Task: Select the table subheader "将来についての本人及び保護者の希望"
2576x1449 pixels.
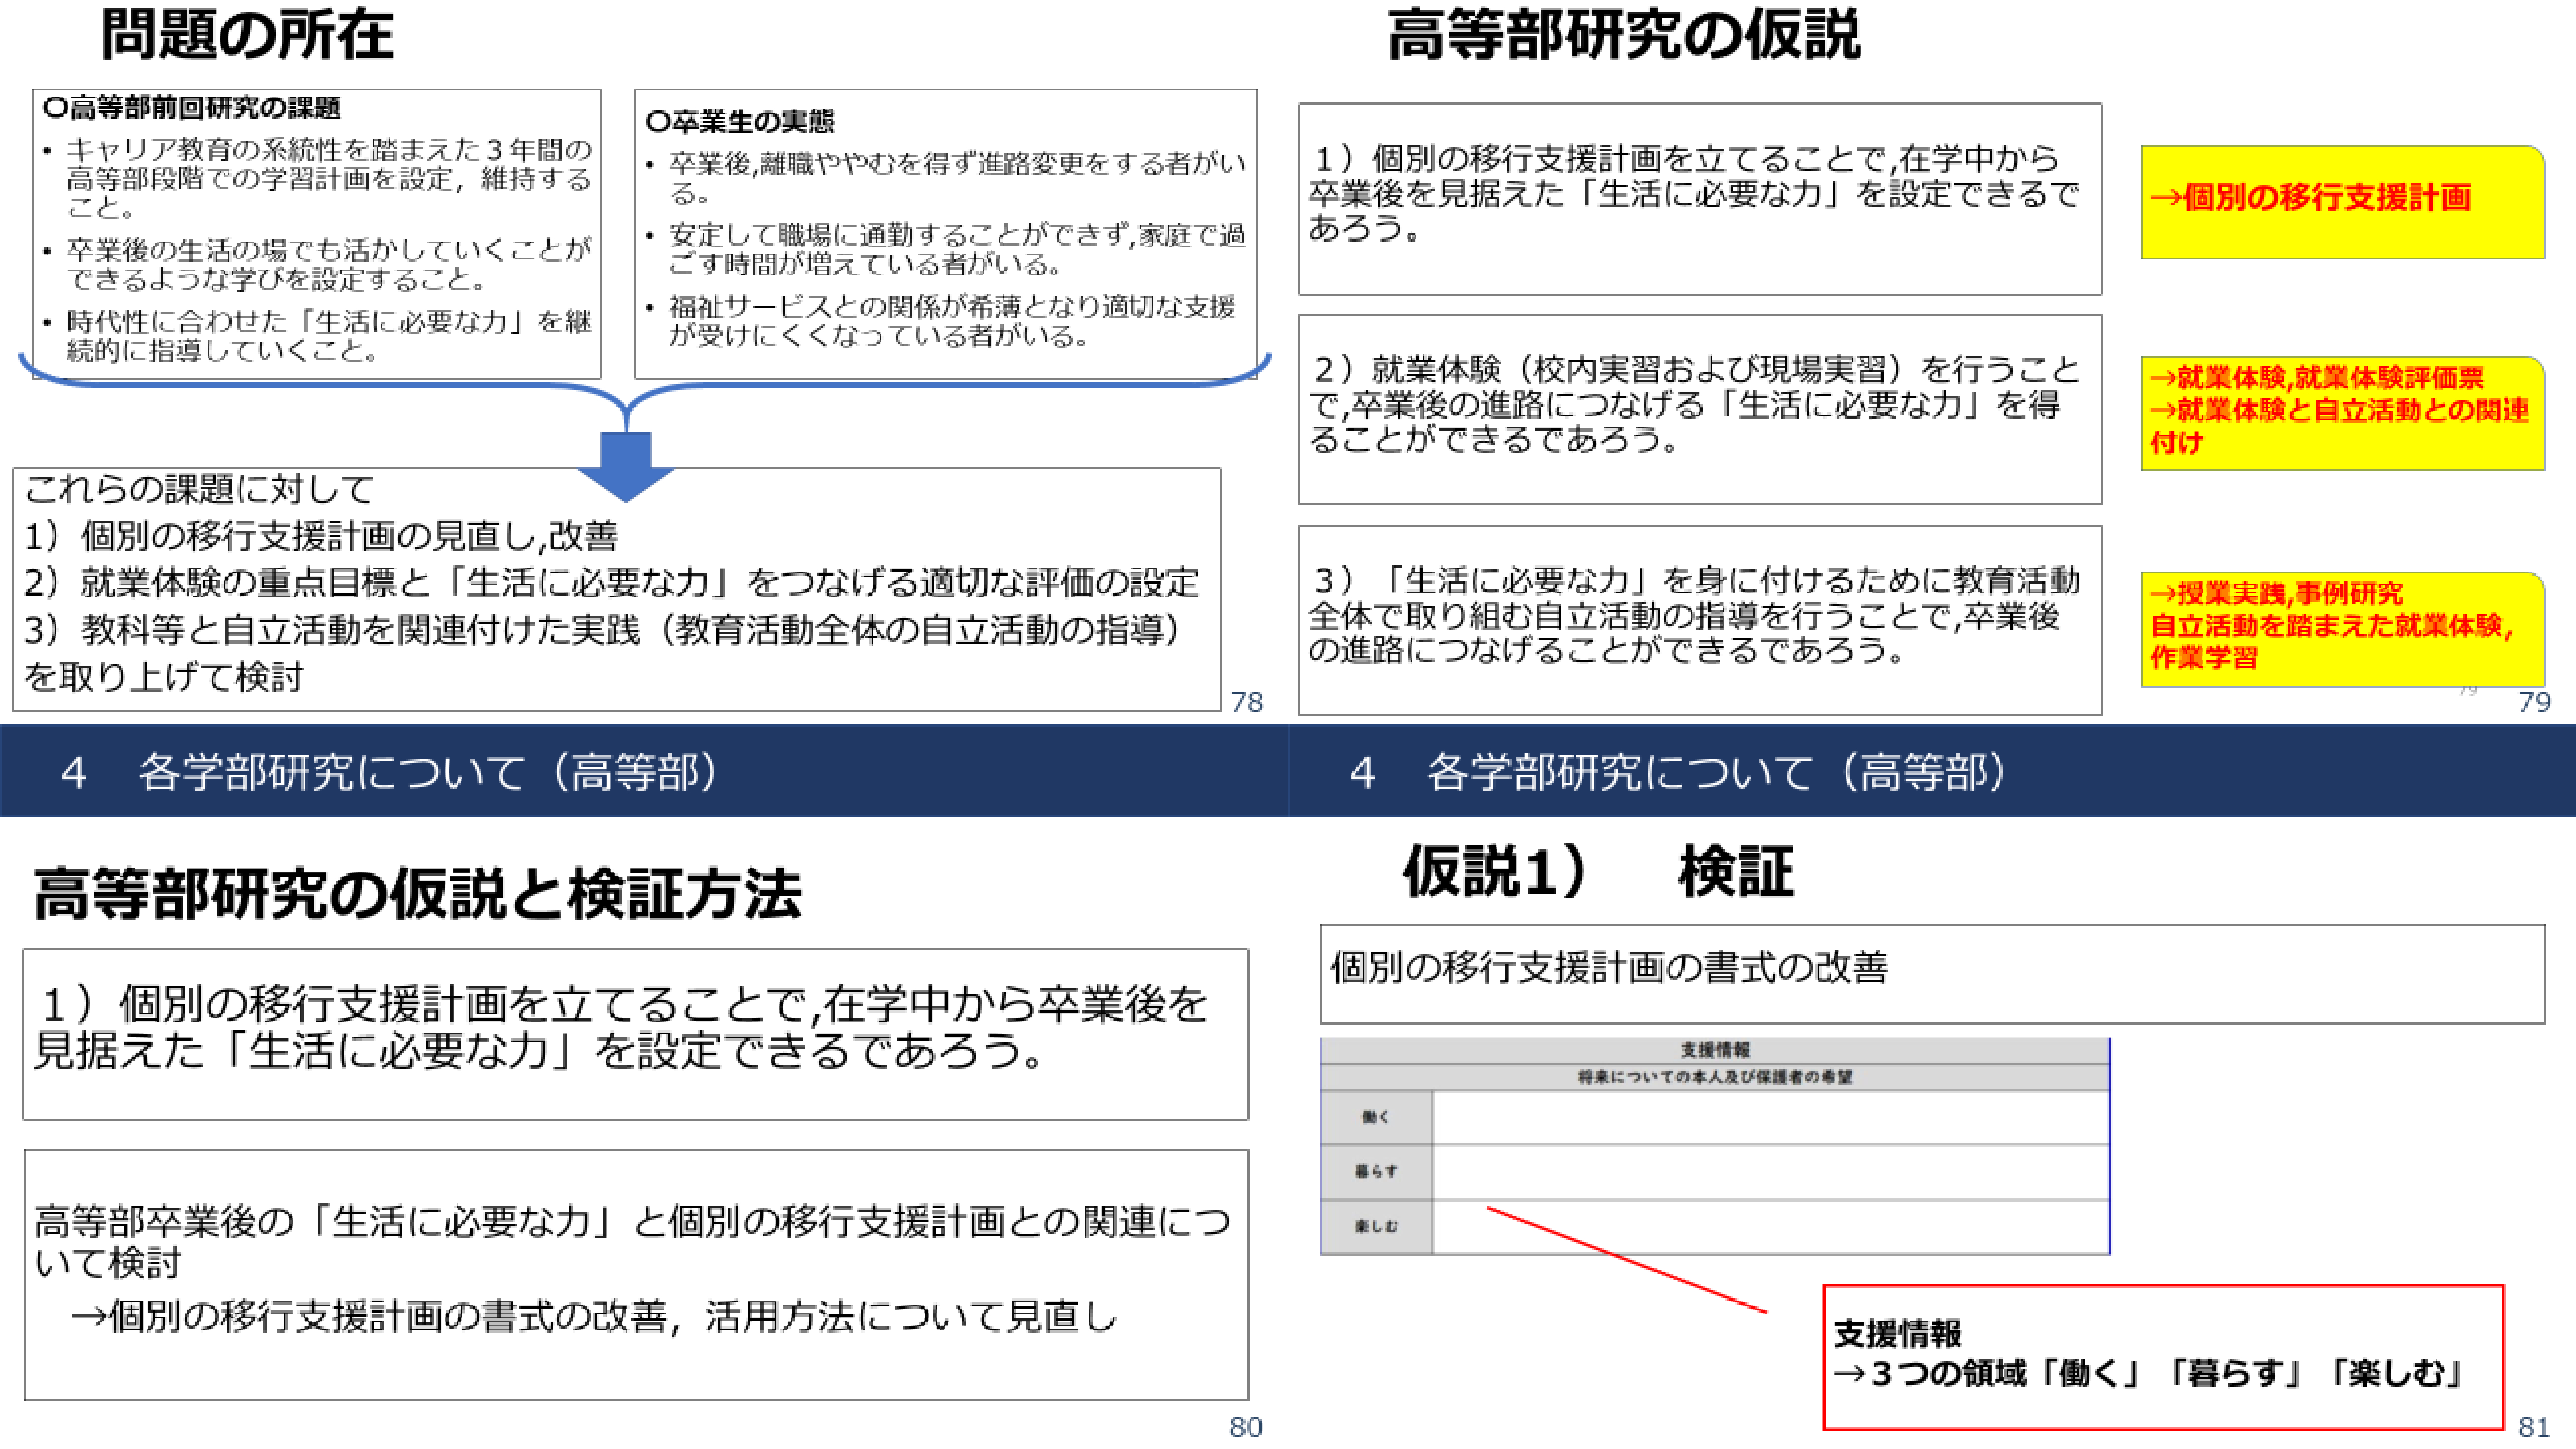Action: 1715,1077
